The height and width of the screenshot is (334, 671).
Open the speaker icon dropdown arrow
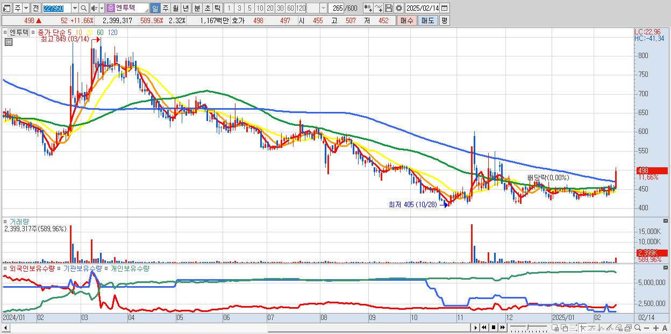102,8
